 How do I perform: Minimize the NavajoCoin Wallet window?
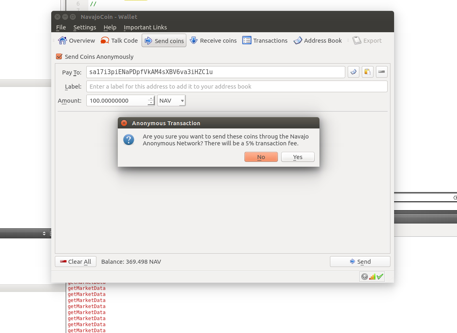click(x=65, y=17)
